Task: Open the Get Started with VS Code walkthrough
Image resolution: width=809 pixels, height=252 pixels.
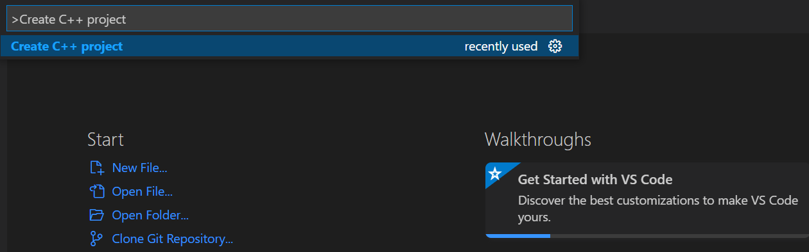Action: [647, 200]
